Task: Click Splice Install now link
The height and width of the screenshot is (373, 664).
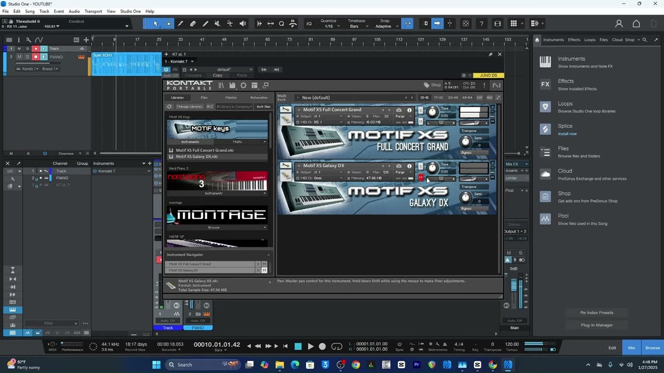Action: click(x=567, y=134)
